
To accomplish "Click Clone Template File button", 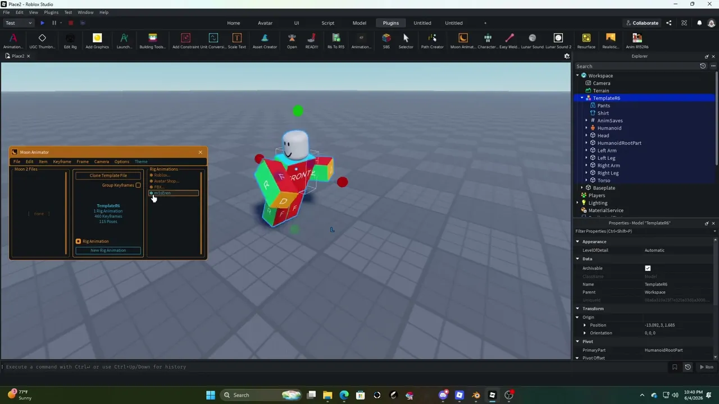I will pos(108,176).
